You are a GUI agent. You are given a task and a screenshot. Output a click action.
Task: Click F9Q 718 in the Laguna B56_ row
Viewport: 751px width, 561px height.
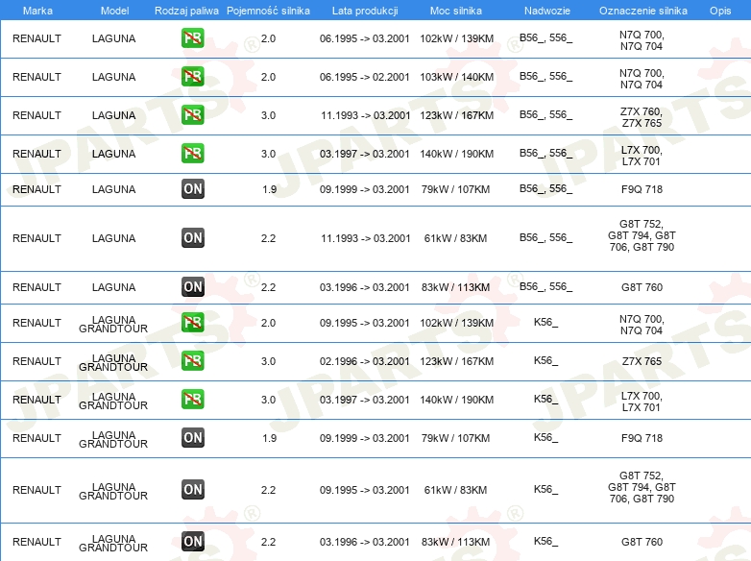[x=642, y=189]
